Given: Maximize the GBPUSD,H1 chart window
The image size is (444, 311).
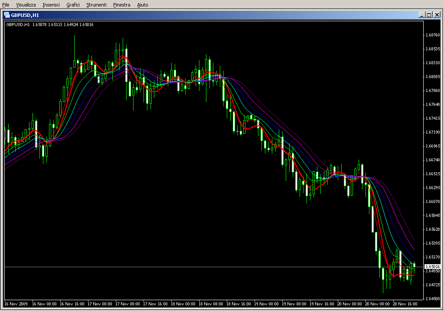Looking at the screenshot, I should click(x=429, y=15).
